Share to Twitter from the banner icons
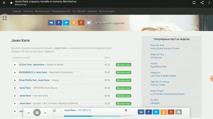 tap(66, 23)
